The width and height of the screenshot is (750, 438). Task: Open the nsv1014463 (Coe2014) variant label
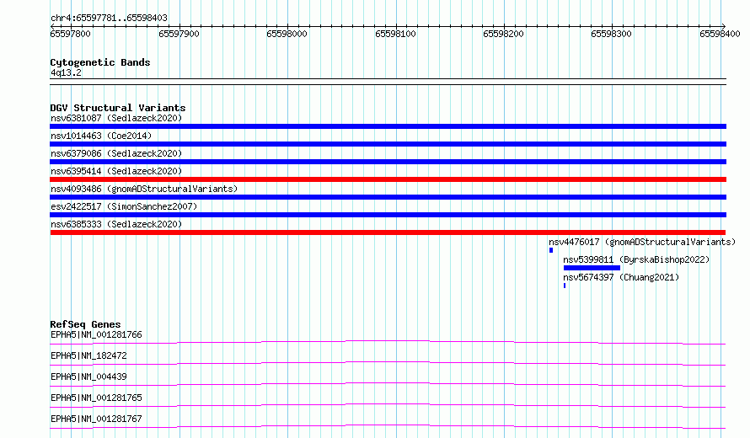point(101,136)
